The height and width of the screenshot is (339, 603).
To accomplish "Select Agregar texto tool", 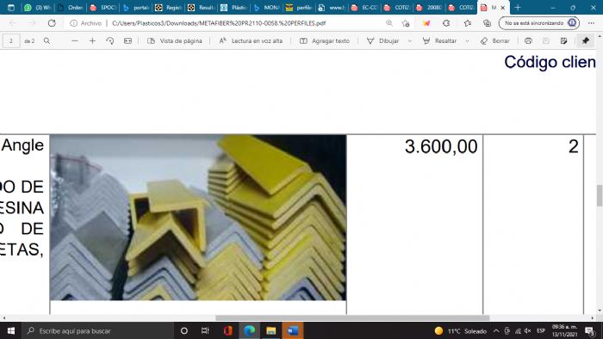I will (x=325, y=40).
